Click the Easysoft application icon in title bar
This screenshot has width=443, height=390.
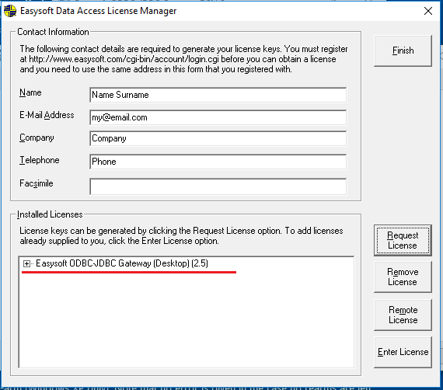10,11
